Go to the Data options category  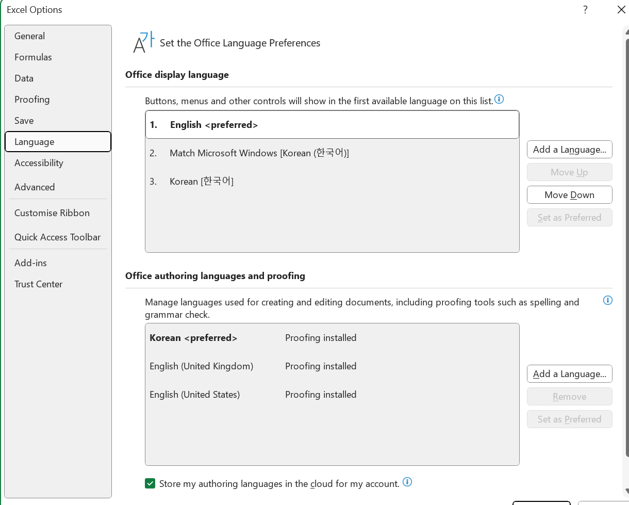point(58,78)
